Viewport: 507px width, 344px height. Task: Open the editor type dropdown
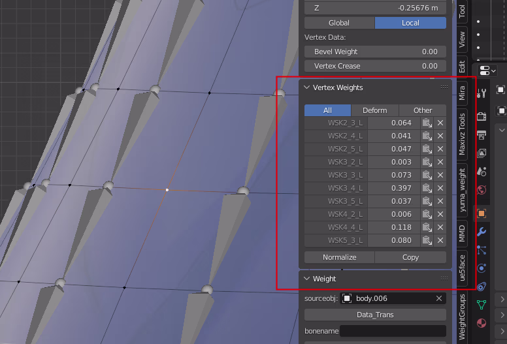[487, 70]
